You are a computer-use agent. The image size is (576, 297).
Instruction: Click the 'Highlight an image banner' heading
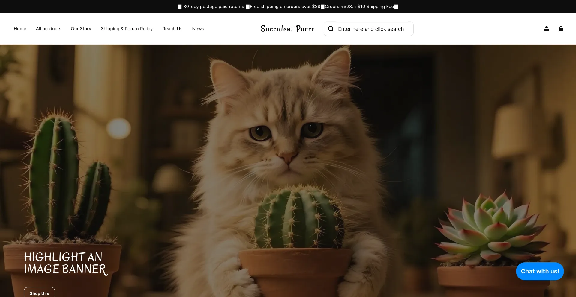(65, 263)
